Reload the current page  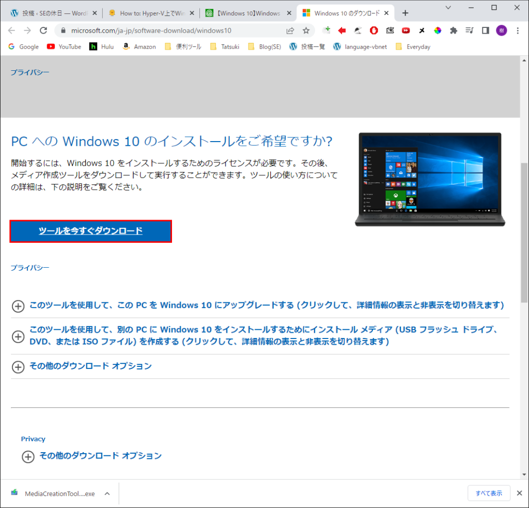[x=43, y=30]
